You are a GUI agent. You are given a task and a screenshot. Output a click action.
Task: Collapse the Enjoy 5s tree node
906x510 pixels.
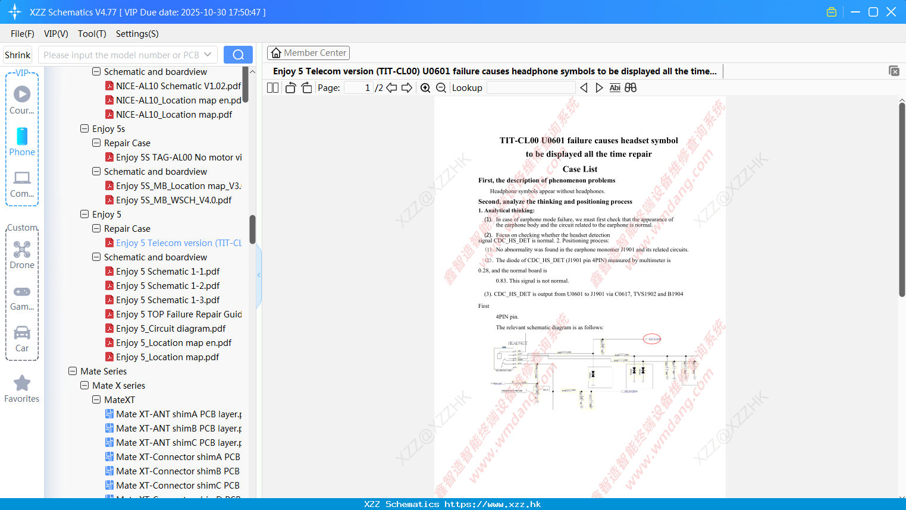coord(84,128)
